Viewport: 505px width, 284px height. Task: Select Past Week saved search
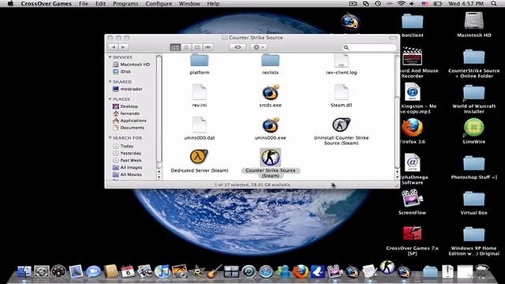click(x=127, y=160)
